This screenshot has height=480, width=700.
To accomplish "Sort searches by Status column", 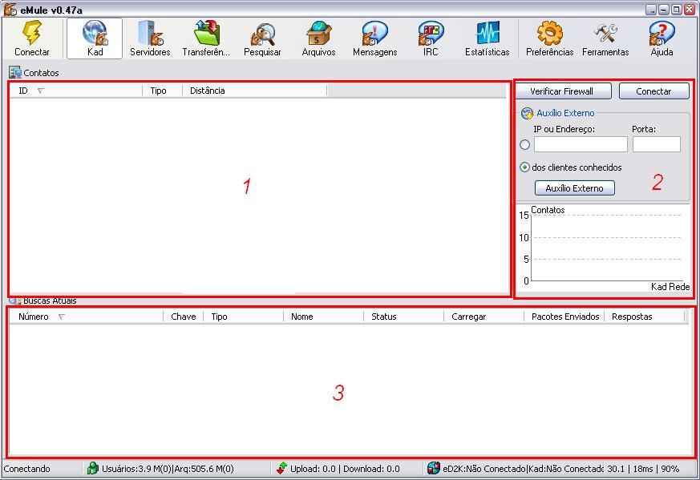I will click(403, 317).
